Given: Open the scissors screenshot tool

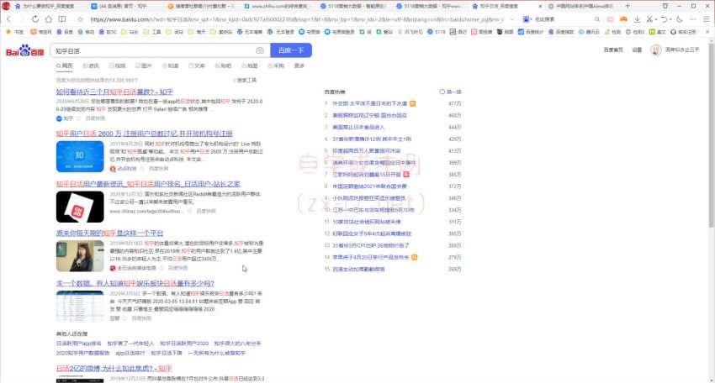Looking at the screenshot, I should pos(649,19).
